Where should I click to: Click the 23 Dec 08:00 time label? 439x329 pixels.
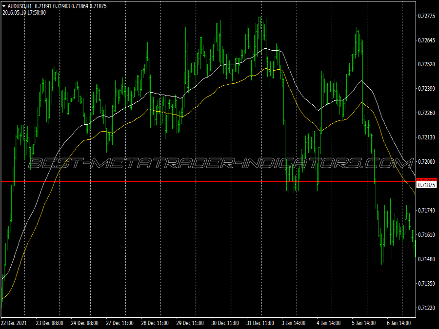click(x=50, y=323)
